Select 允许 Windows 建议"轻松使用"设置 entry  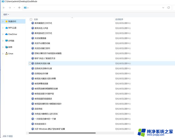pos(50,129)
